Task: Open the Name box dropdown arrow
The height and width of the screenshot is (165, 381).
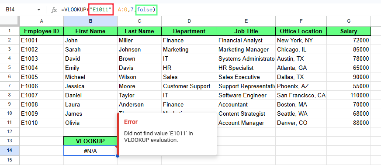Action: point(38,10)
